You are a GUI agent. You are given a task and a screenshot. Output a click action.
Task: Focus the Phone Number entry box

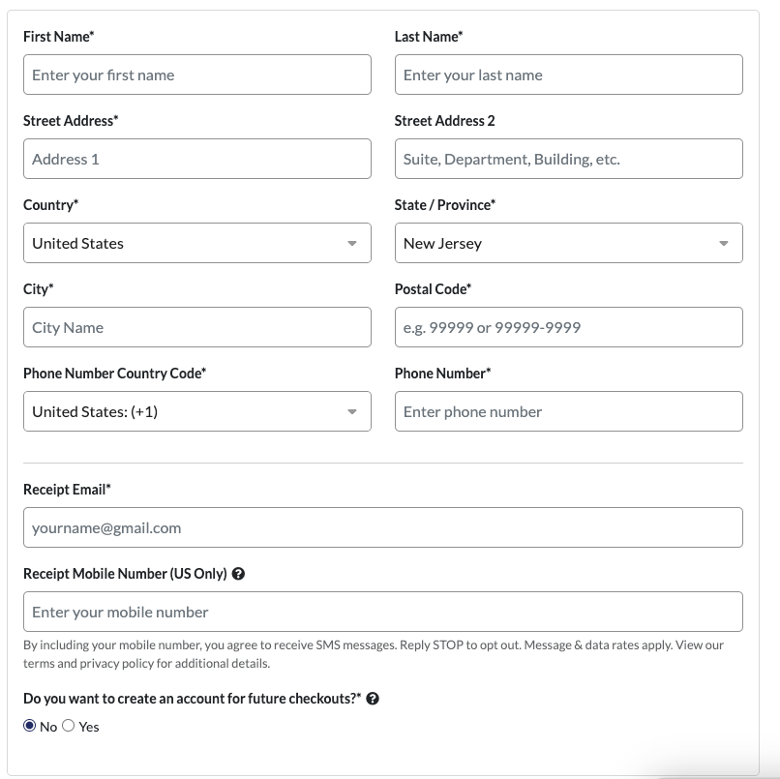[569, 411]
